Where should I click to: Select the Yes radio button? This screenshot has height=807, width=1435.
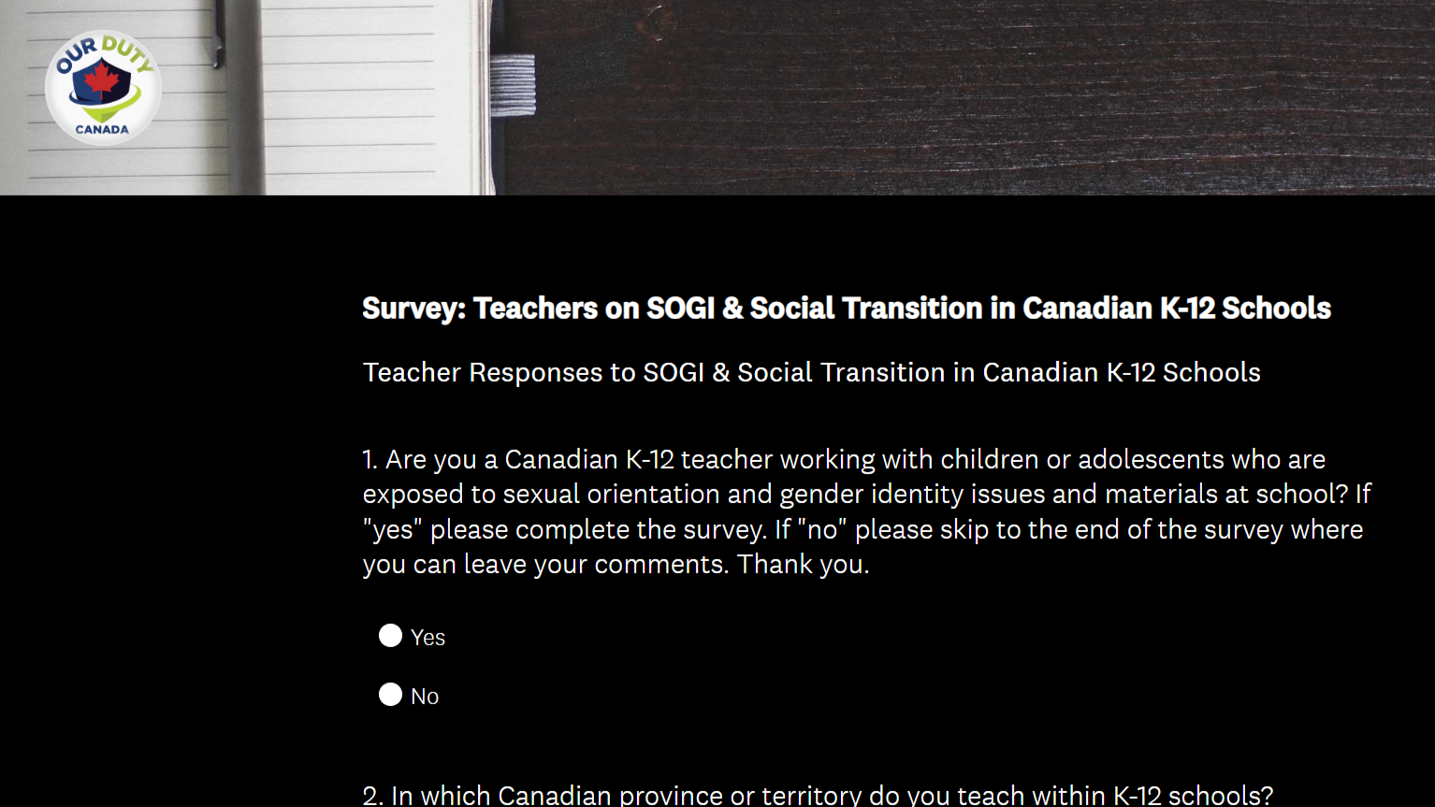[390, 636]
